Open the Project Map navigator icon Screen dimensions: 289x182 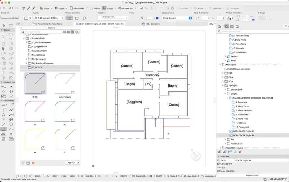[219, 26]
